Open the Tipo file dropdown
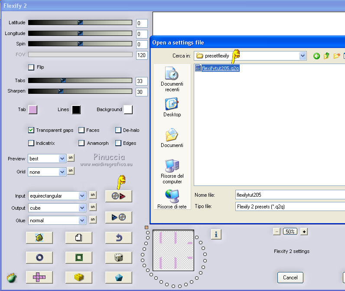 [x=290, y=207]
